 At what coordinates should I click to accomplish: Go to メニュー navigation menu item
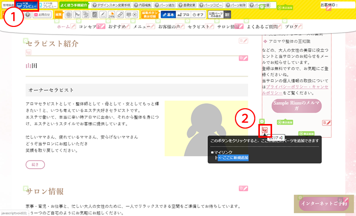click(142, 26)
